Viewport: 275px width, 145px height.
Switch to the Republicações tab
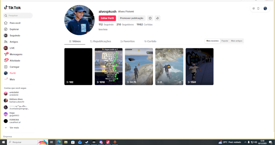pyautogui.click(x=100, y=41)
